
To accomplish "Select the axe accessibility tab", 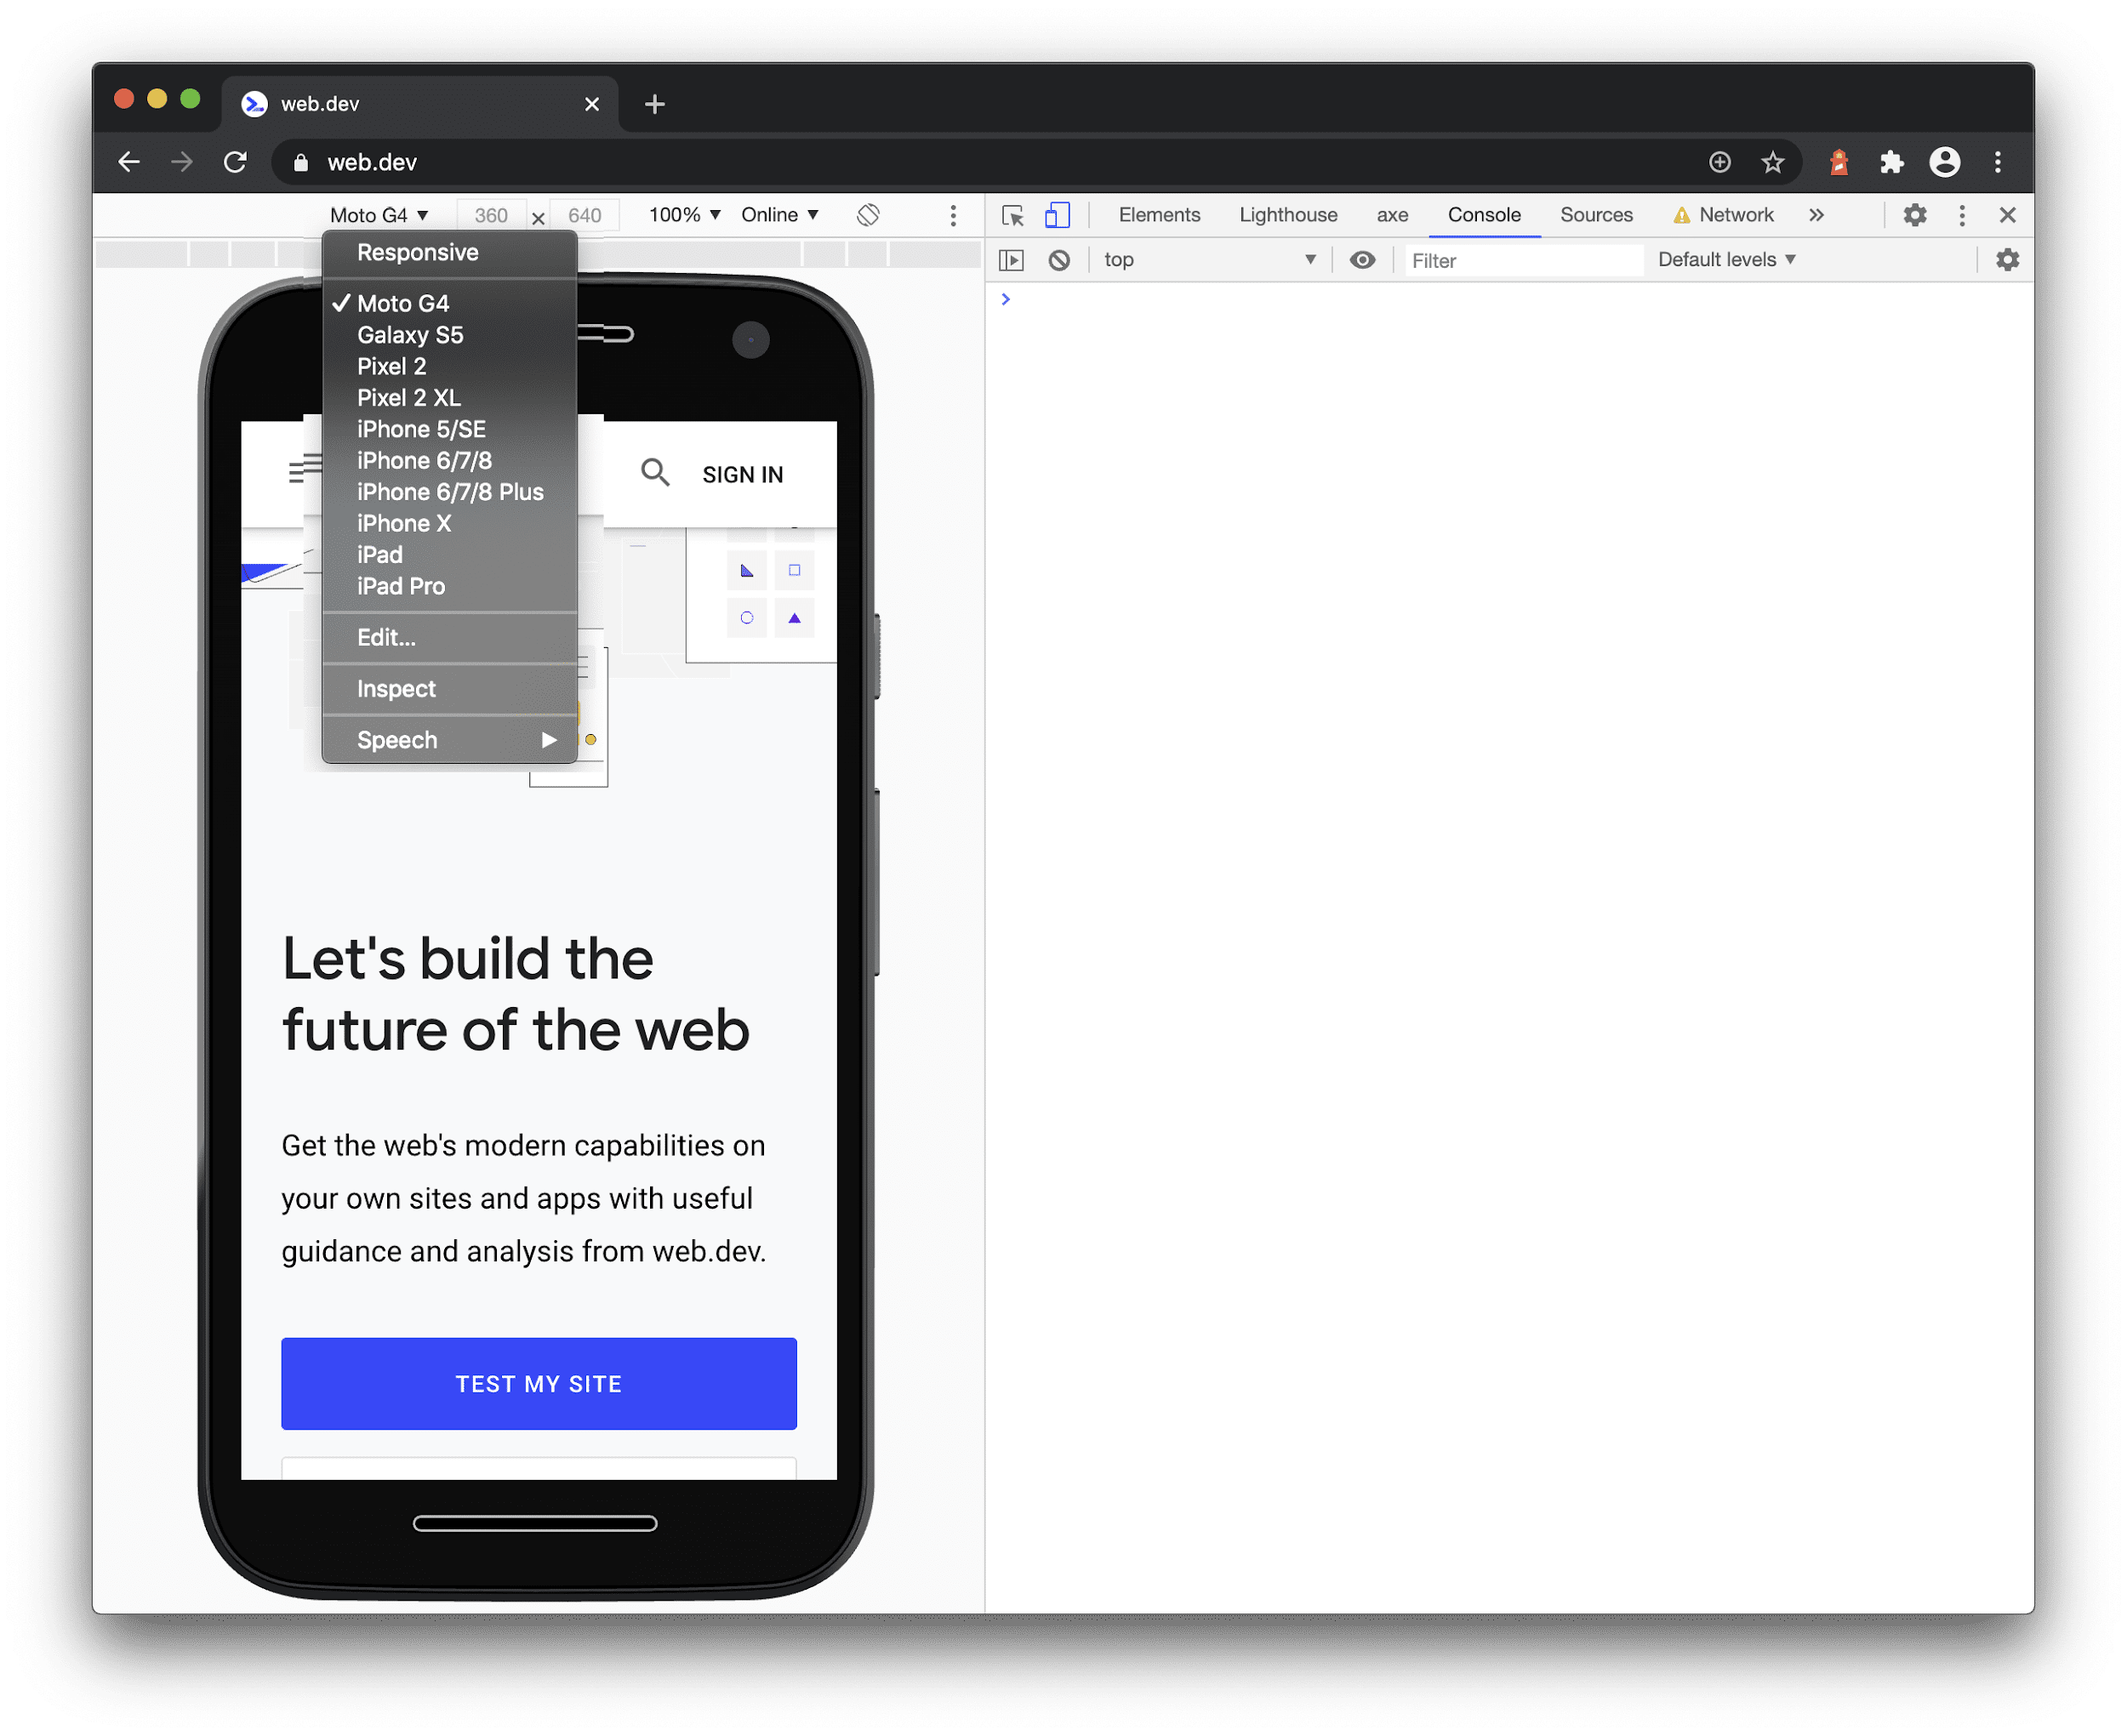I will [1394, 215].
